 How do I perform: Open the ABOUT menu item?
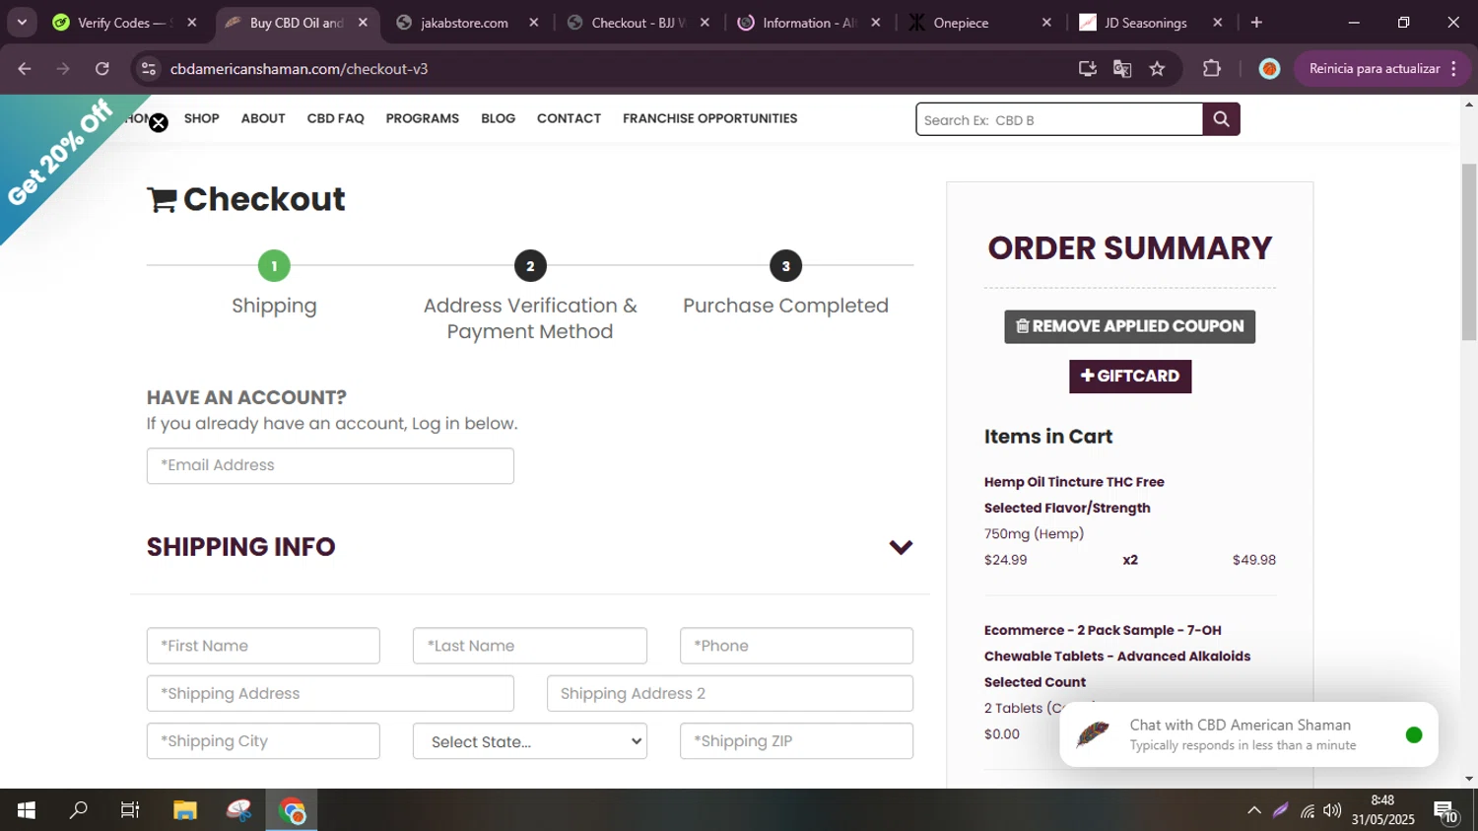pyautogui.click(x=263, y=118)
